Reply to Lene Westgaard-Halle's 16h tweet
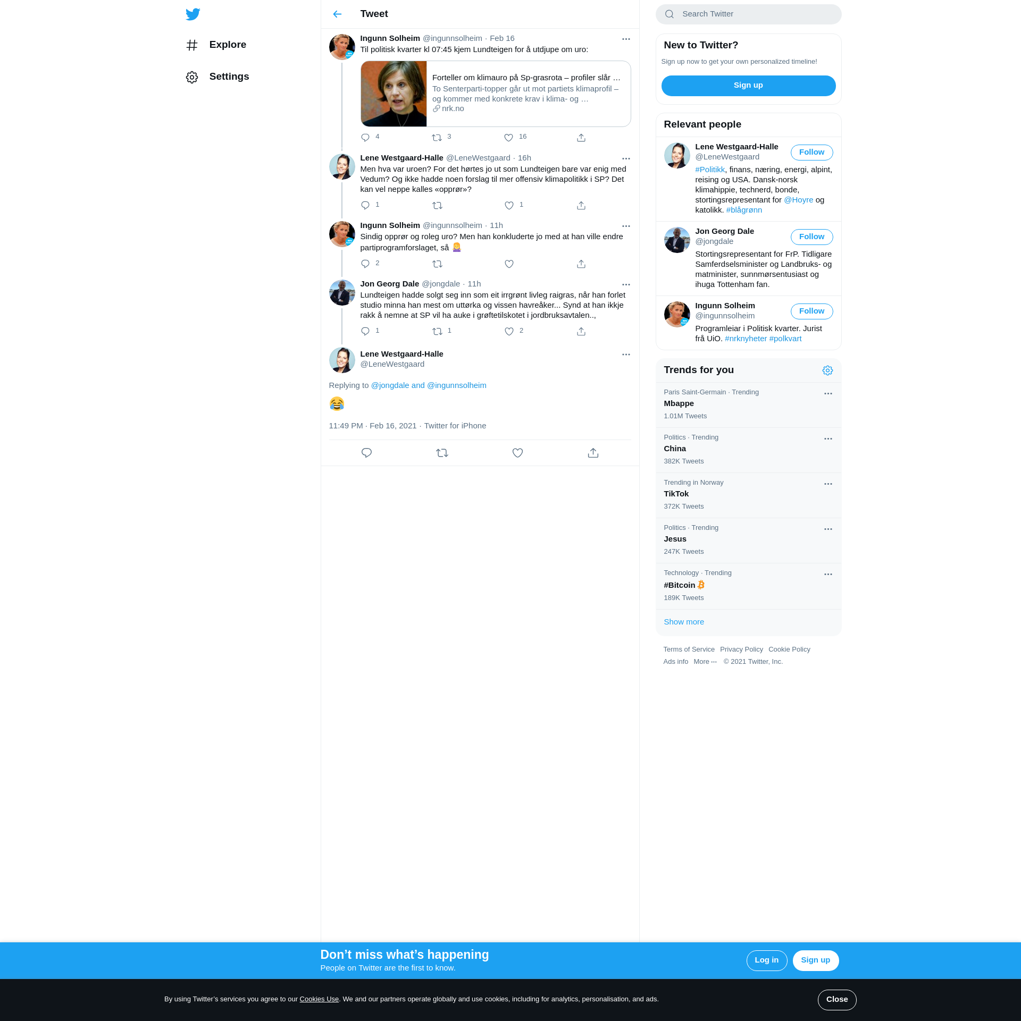 365,205
